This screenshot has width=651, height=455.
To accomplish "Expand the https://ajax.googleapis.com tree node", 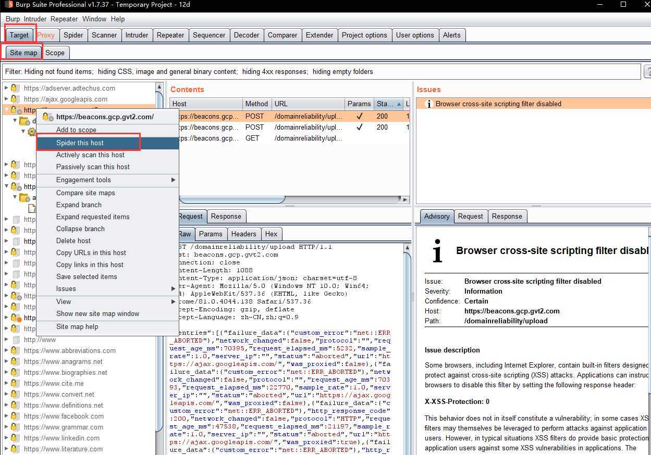I will [6, 99].
